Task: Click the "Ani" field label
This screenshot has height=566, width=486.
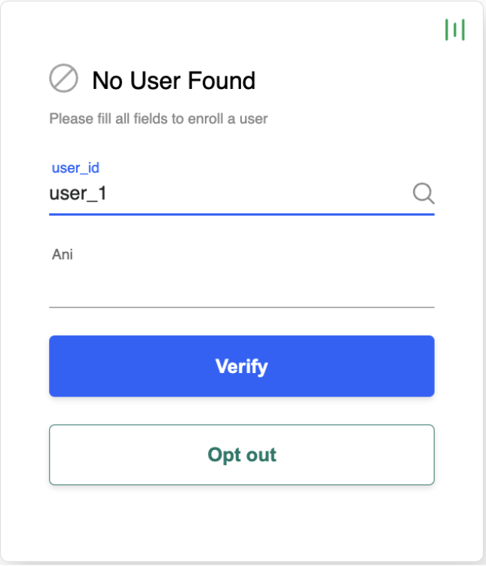Action: point(63,255)
